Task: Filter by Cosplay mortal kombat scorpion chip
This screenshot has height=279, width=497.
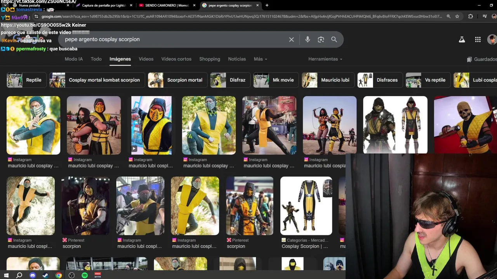Action: [x=97, y=80]
